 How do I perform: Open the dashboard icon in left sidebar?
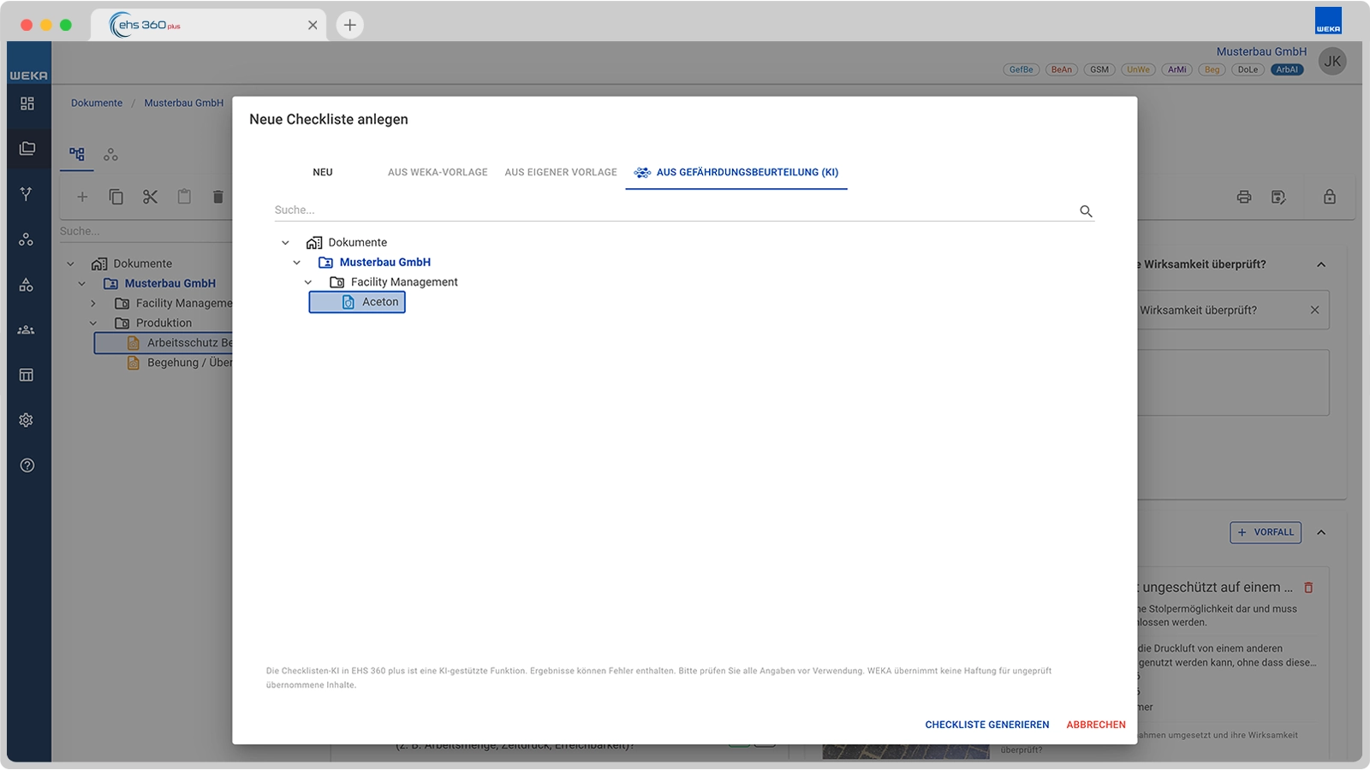[x=27, y=104]
